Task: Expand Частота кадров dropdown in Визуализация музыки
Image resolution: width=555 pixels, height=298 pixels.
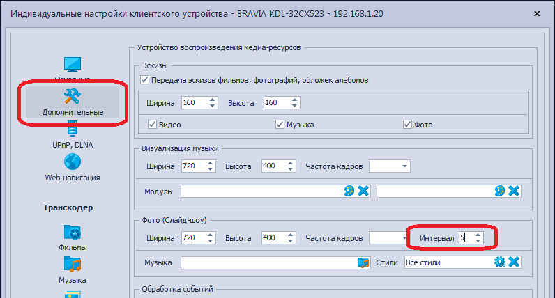Action: coord(404,166)
